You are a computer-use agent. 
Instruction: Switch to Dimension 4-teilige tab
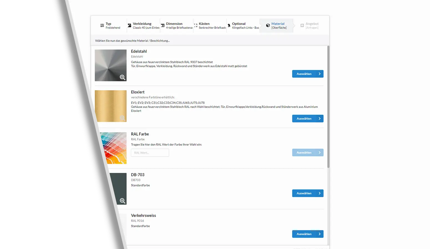click(x=176, y=25)
